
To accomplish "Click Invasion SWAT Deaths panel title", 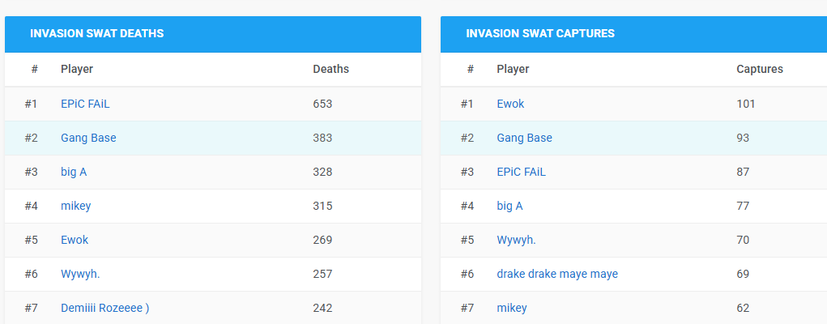I will [96, 33].
